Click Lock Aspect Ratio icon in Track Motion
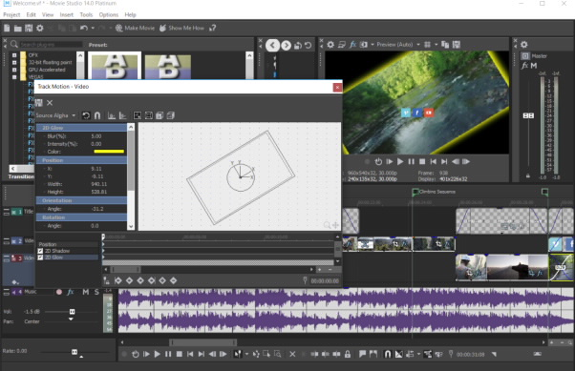This screenshot has width=575, height=371. coord(138,115)
